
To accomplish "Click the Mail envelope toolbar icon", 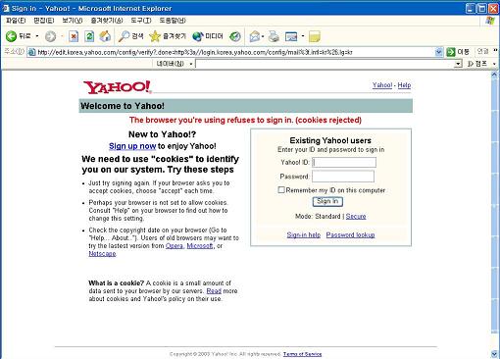I will pyautogui.click(x=255, y=36).
